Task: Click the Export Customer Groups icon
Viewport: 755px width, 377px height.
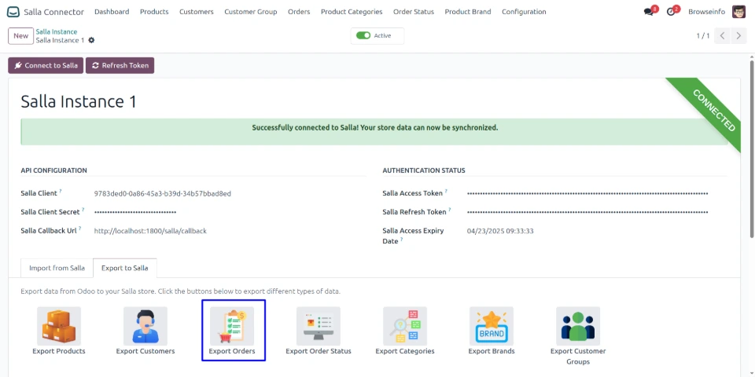Action: coord(578,325)
